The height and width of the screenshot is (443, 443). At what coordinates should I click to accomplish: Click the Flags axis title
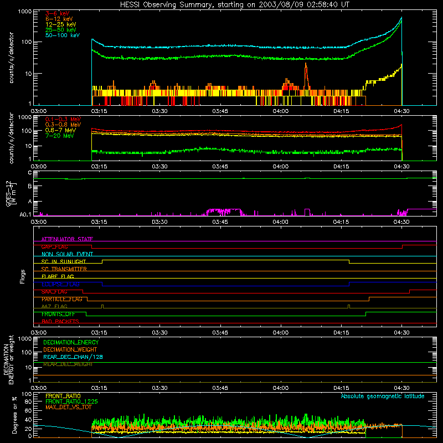click(x=22, y=277)
